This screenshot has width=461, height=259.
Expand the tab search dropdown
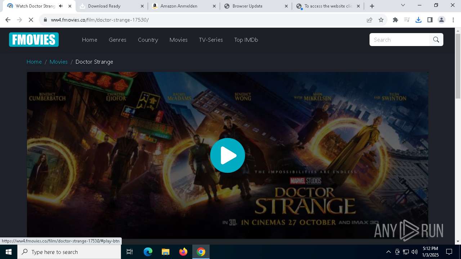[403, 5]
